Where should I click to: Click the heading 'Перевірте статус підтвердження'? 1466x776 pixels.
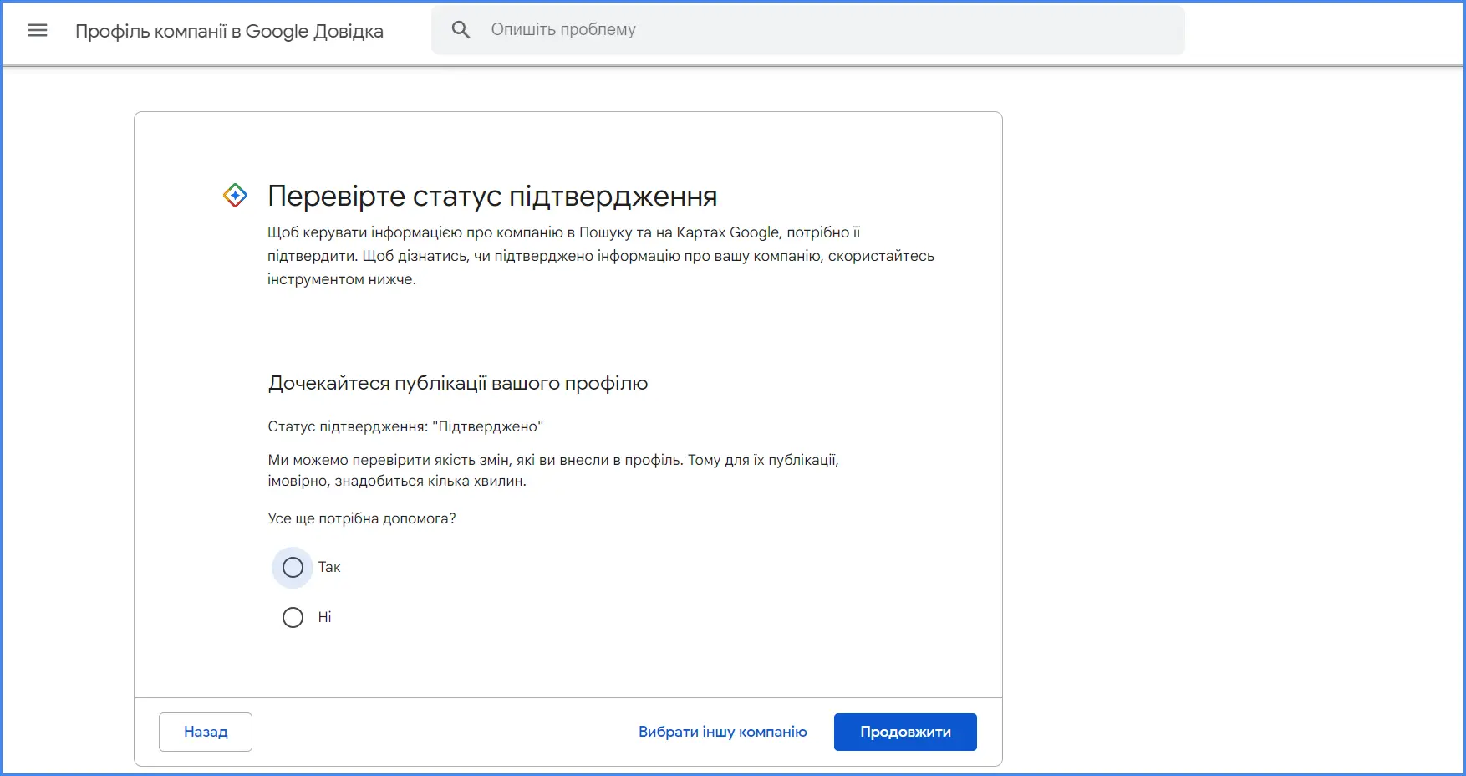(x=492, y=196)
